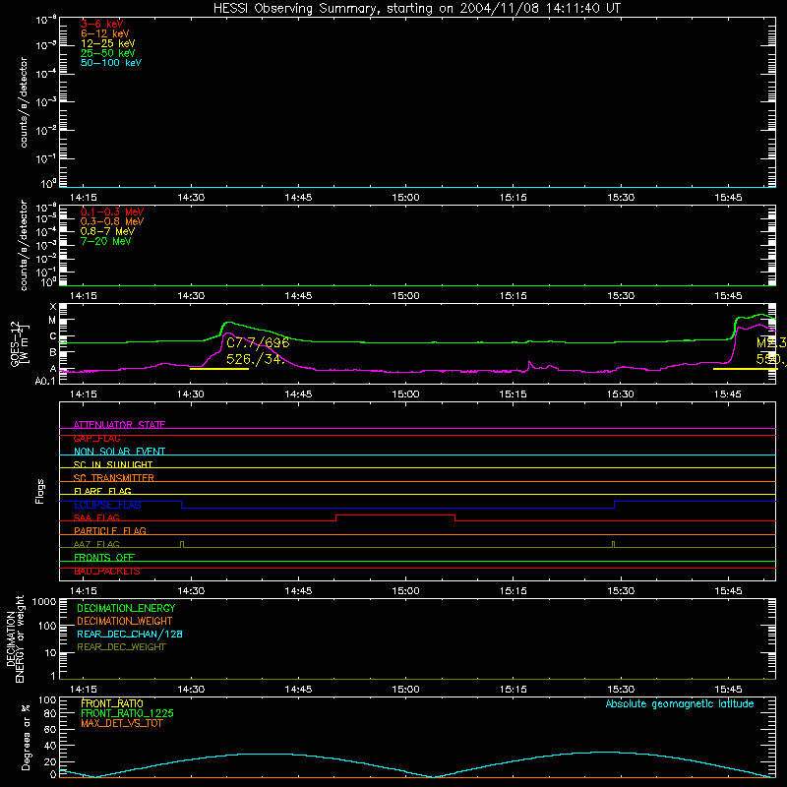787x787 pixels.
Task: Click the yellow flare interval bar near 15:45
Action: point(745,369)
